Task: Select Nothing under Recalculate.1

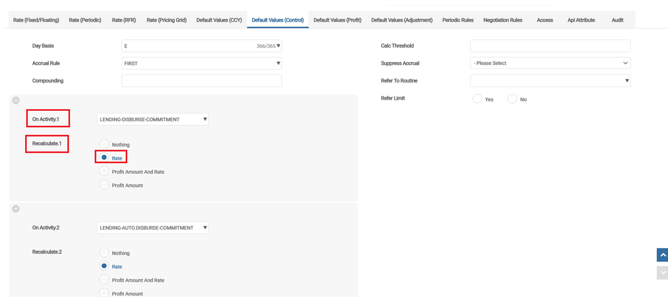Action: [x=104, y=144]
